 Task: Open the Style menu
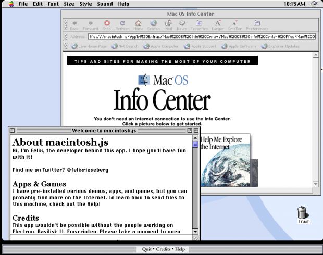85,4
